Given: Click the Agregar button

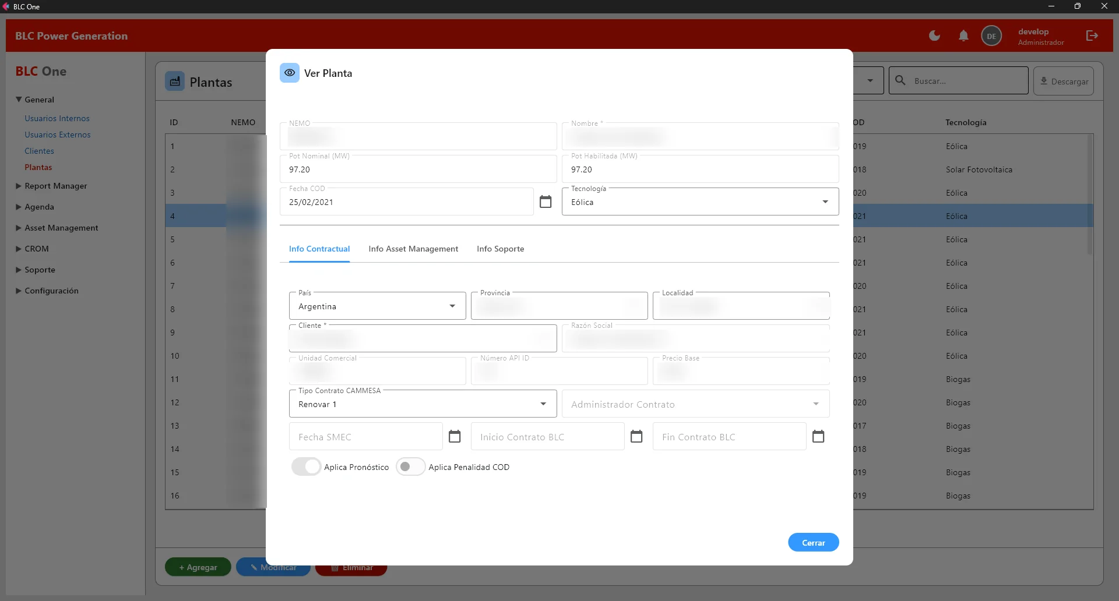Looking at the screenshot, I should (198, 567).
